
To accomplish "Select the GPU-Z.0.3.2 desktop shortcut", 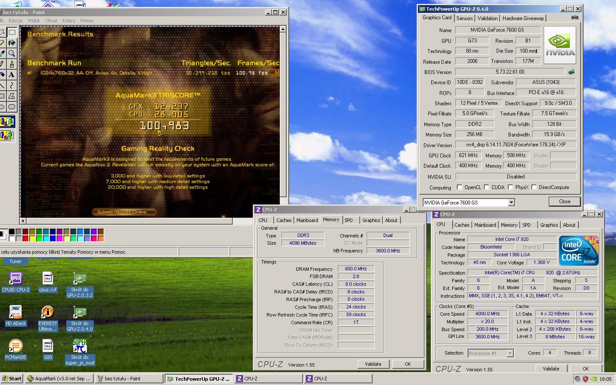I will [80, 285].
